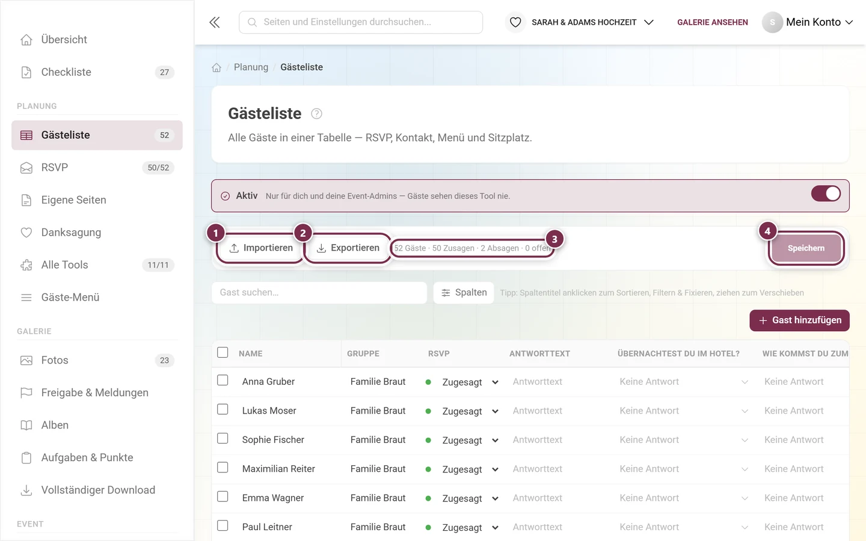Click the avatar circle labeled S
The width and height of the screenshot is (866, 541).
772,22
